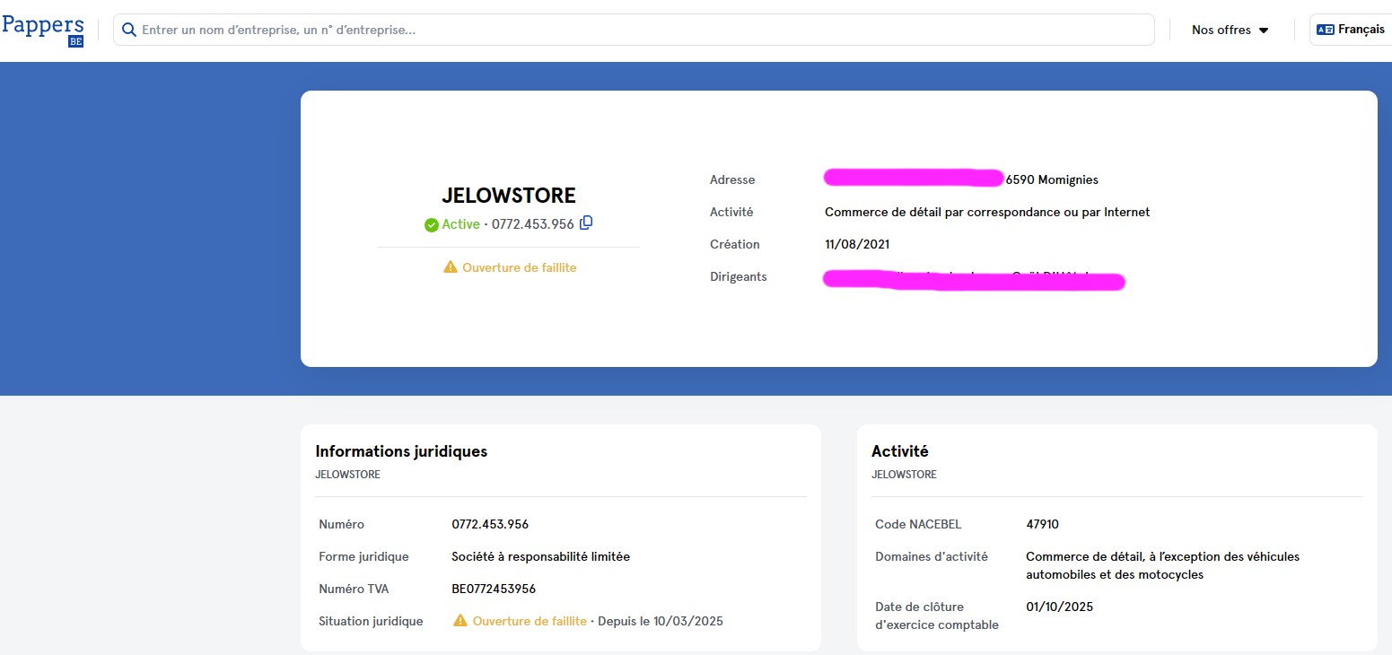Open the Nos offres menu label
Image resolution: width=1392 pixels, height=655 pixels.
pos(1221,31)
